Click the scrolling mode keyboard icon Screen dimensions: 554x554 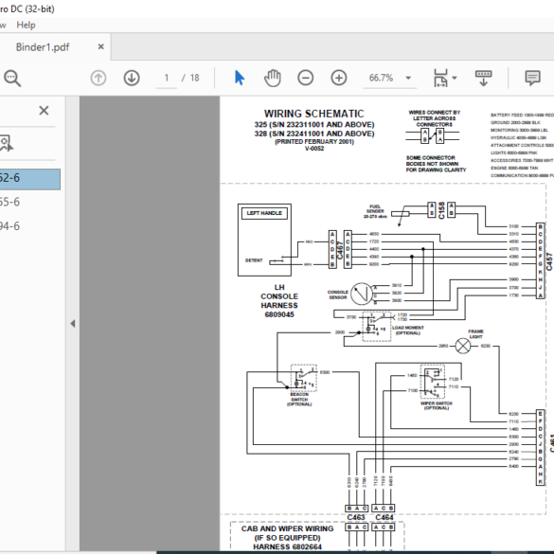click(483, 78)
